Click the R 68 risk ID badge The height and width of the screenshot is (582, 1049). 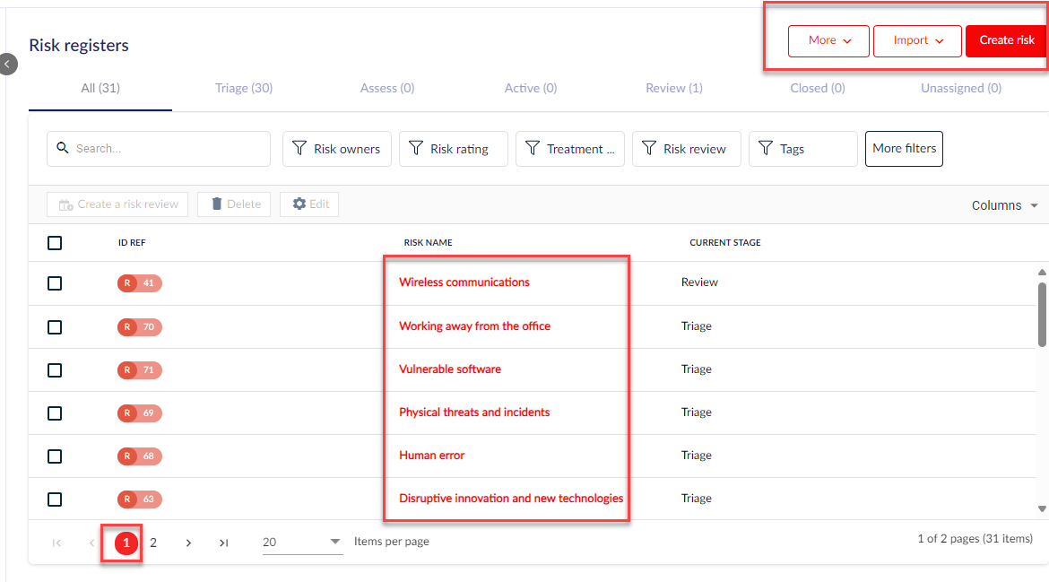[x=140, y=456]
